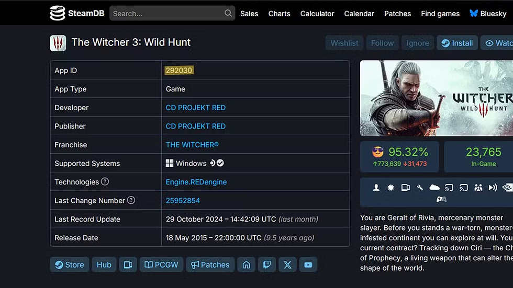Image resolution: width=513 pixels, height=288 pixels.
Task: Click the negative reviews count 31,473
Action: [415, 164]
